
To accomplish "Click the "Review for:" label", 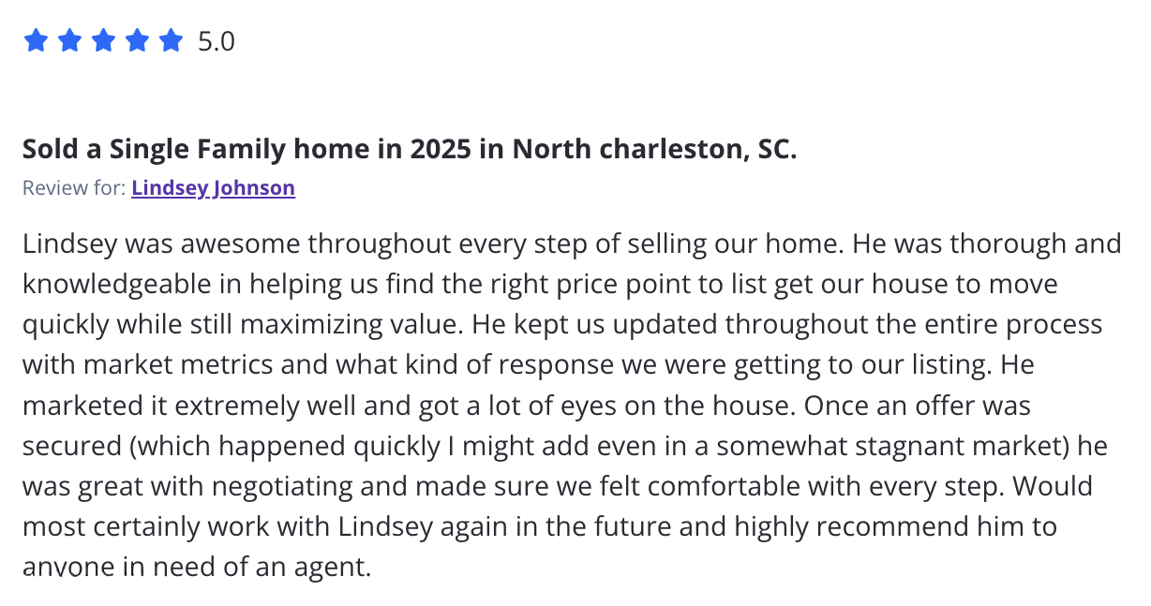I will (74, 188).
